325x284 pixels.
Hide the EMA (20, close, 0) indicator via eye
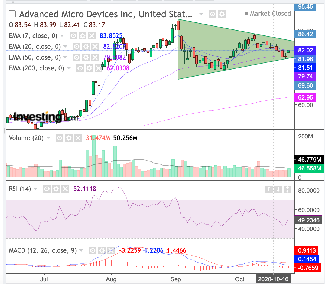(77, 47)
